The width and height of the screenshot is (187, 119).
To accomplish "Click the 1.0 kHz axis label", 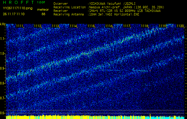I will pyautogui.click(x=2, y=54).
